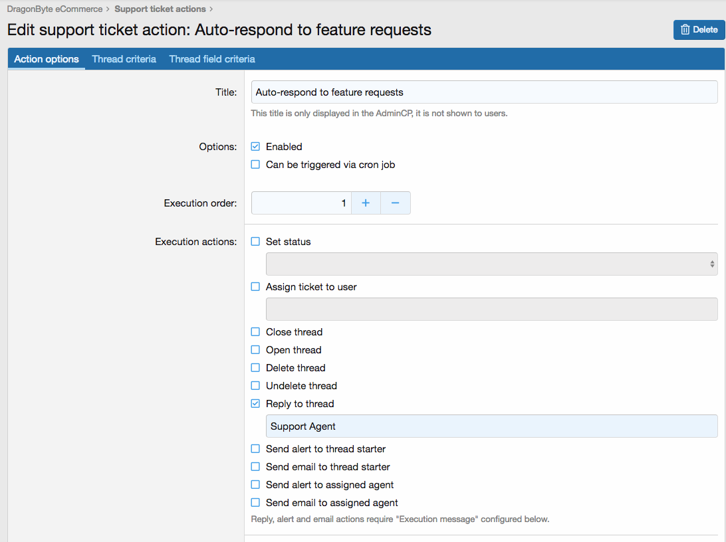Open the Thread field criteria tab
The image size is (726, 542).
point(211,59)
